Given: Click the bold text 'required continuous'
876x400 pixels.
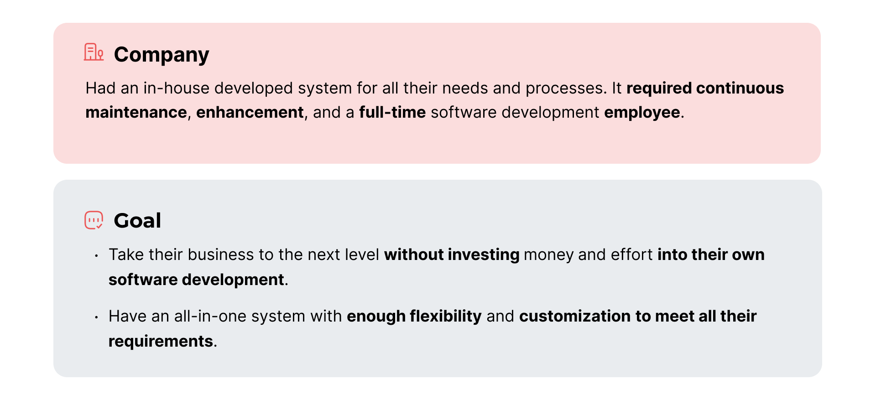Looking at the screenshot, I should (x=705, y=88).
